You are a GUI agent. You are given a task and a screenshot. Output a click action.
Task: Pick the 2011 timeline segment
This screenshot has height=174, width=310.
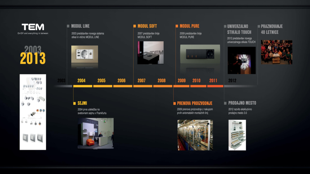pos(213,81)
